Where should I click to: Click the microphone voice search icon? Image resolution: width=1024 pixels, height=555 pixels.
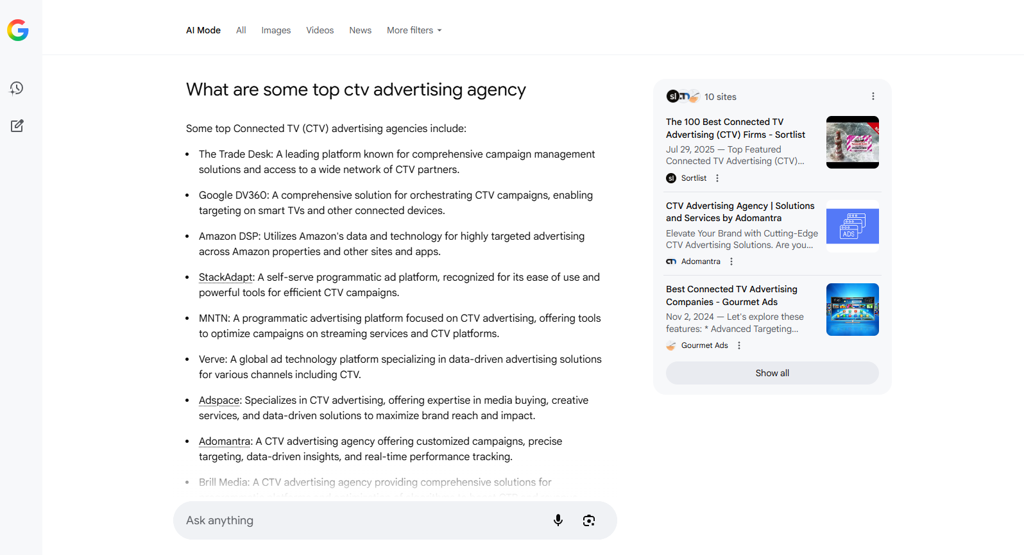pos(558,520)
